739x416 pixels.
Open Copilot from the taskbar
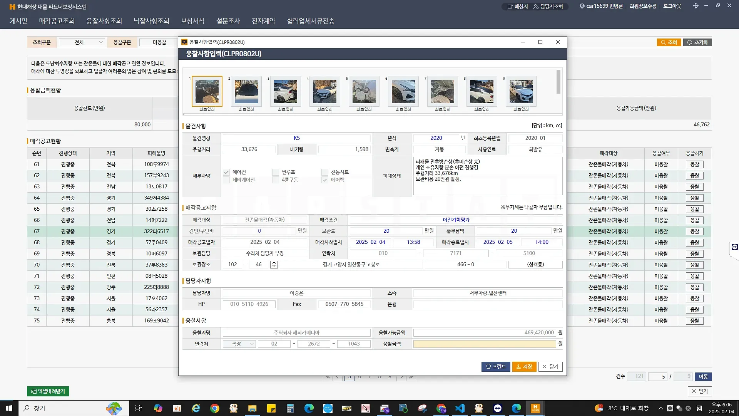point(158,408)
